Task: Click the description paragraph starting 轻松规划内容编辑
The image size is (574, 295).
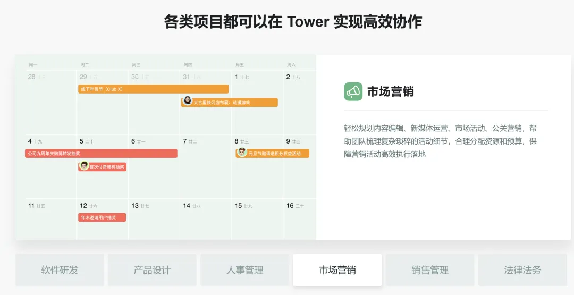Action: [441, 141]
